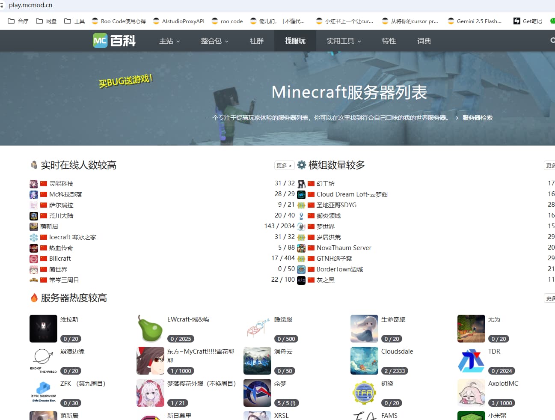Open AxolotlMC server thumbnail
The width and height of the screenshot is (555, 420).
(471, 393)
